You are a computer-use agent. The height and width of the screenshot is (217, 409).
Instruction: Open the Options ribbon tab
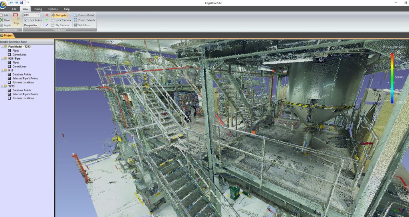tap(53, 9)
